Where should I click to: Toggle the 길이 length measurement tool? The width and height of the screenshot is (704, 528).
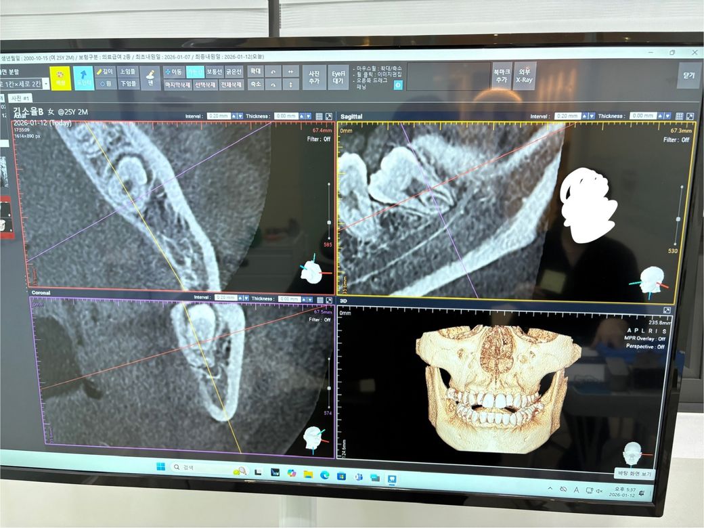pyautogui.click(x=105, y=71)
